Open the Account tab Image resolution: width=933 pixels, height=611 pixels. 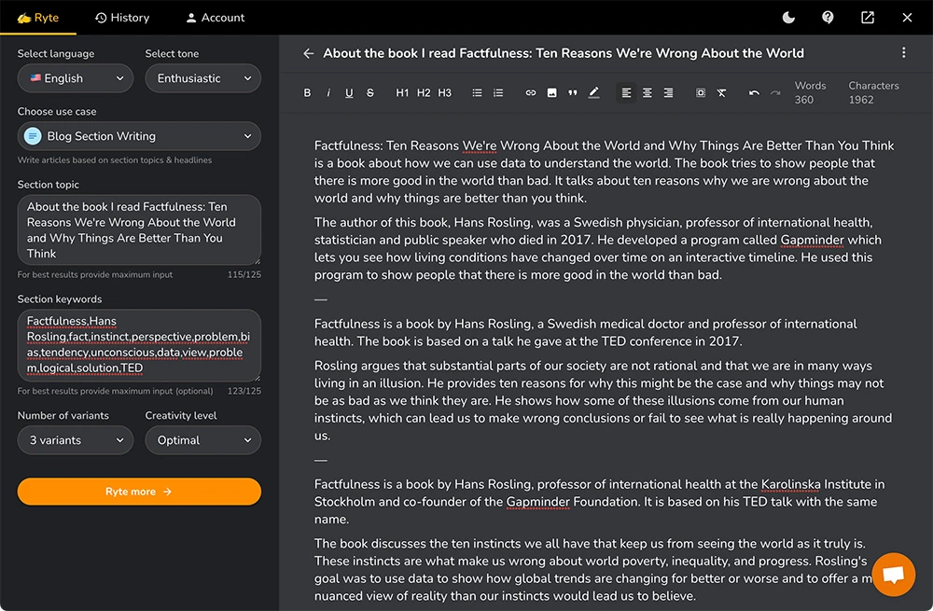pyautogui.click(x=215, y=18)
